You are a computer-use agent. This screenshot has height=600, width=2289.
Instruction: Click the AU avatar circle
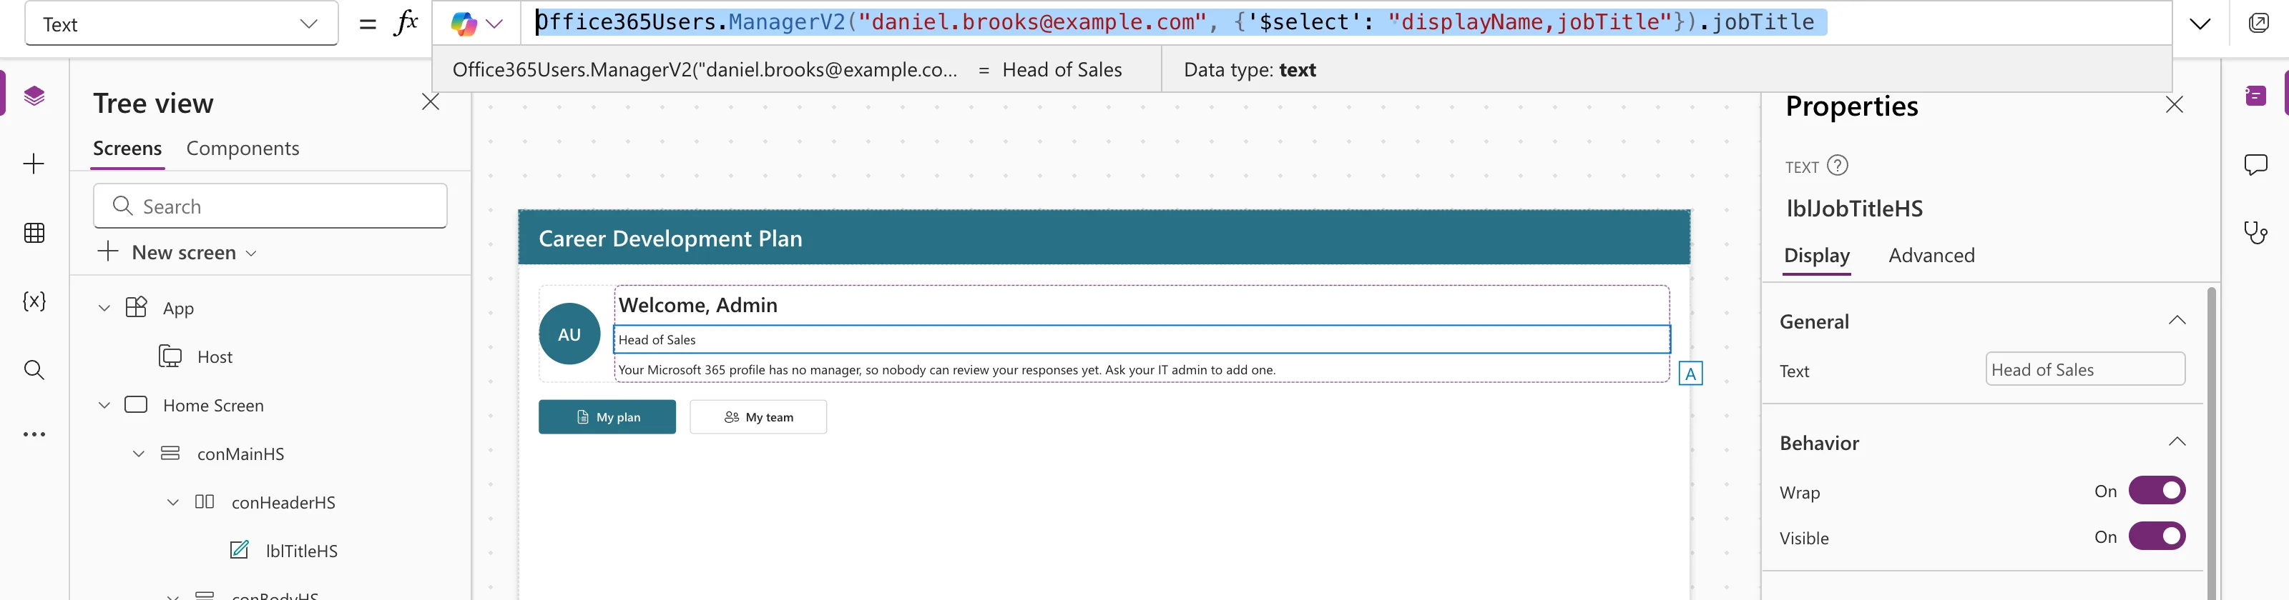[569, 334]
